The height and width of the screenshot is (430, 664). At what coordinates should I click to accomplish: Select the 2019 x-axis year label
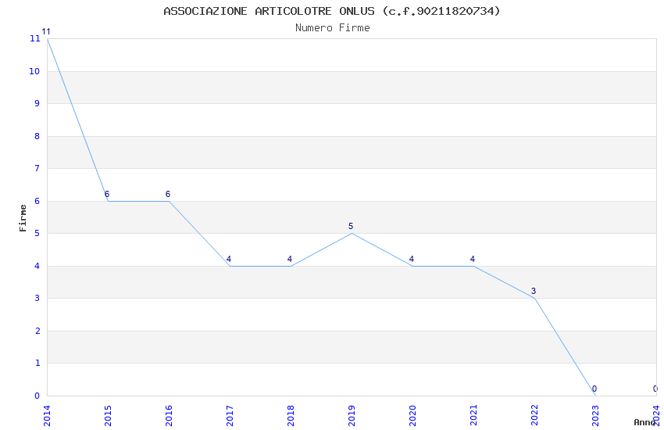tap(352, 416)
